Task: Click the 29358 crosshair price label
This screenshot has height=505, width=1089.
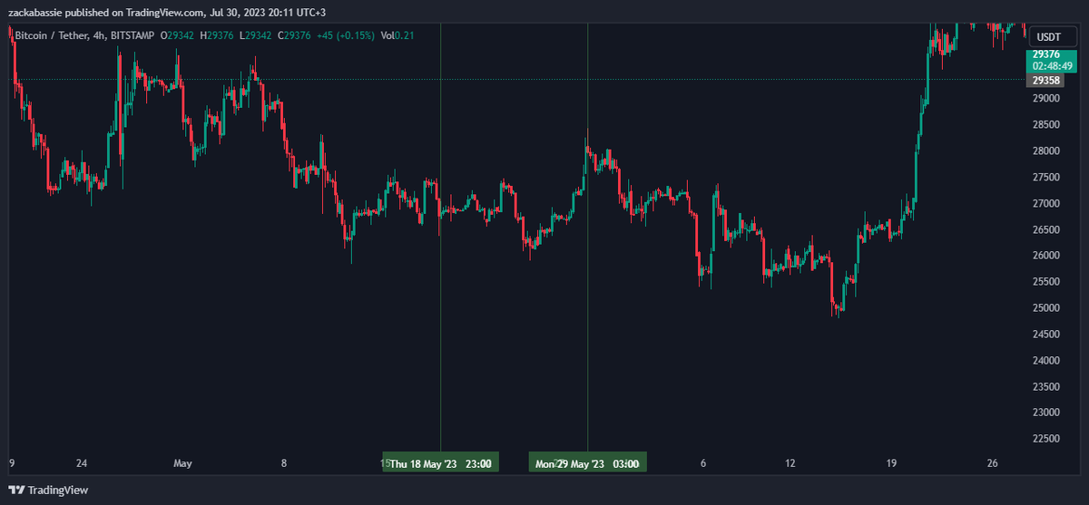Action: click(x=1046, y=80)
